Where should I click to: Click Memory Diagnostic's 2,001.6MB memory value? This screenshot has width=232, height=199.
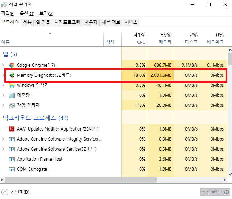point(161,75)
